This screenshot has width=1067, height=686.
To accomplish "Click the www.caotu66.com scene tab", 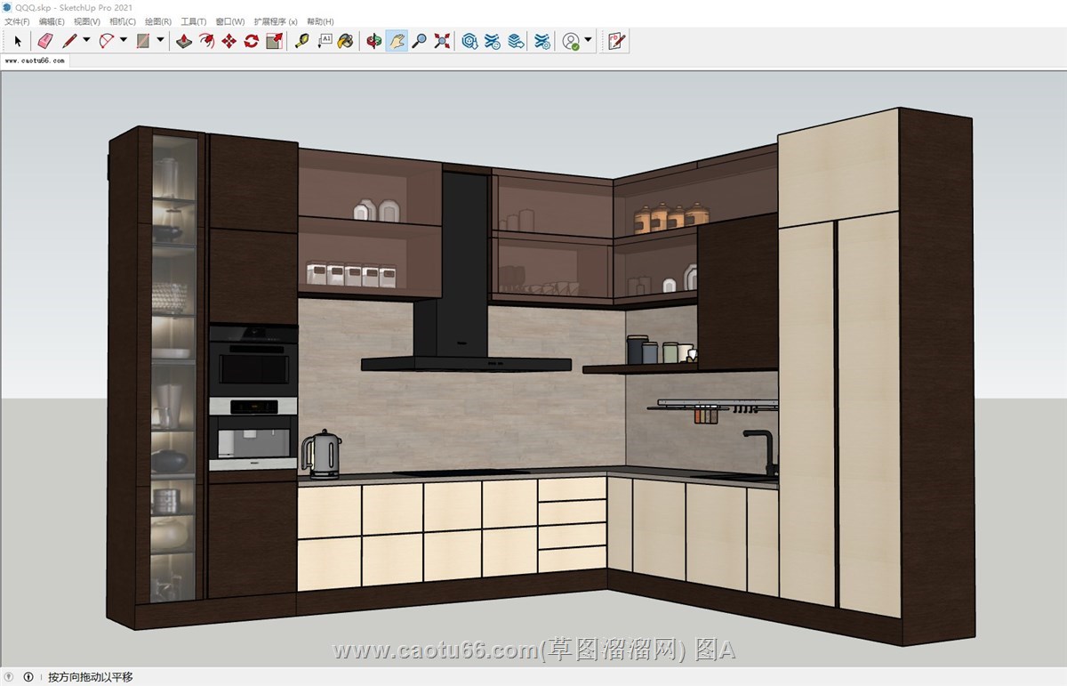I will pyautogui.click(x=35, y=61).
